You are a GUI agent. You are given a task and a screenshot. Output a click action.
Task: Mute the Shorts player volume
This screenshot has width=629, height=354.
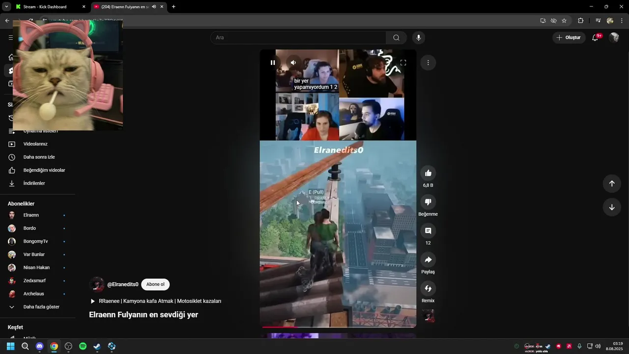coord(293,62)
